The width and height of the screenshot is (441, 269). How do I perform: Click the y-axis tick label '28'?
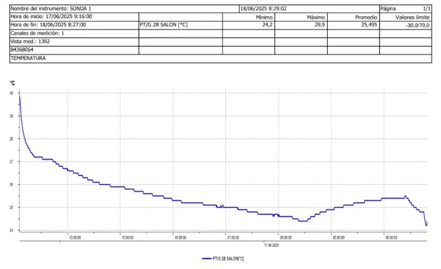[11, 139]
